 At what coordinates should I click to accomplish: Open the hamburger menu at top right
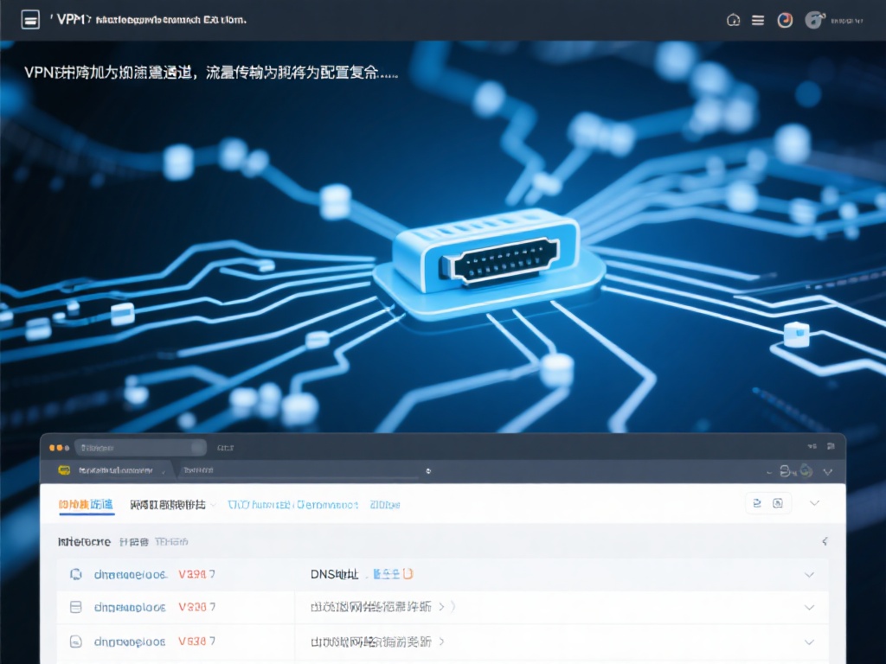tap(758, 19)
